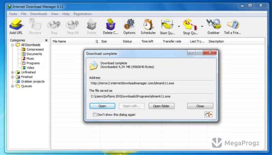Click IDM application icon in title bar
This screenshot has width=272, height=155.
[9, 6]
